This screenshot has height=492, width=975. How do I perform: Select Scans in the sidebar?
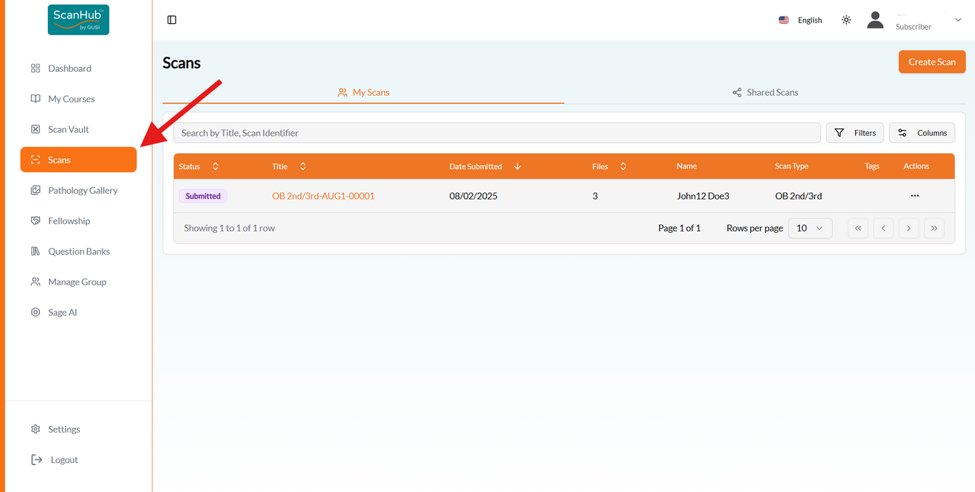point(78,160)
